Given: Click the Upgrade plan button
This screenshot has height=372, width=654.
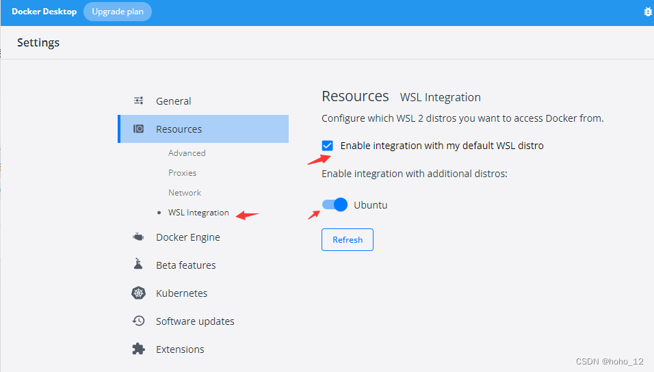Looking at the screenshot, I should click(118, 12).
